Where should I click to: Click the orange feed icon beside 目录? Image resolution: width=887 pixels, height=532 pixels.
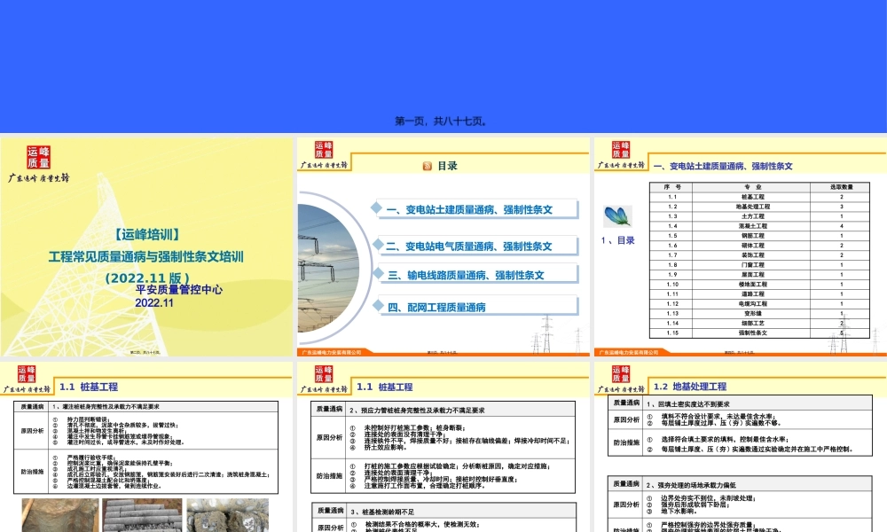427,166
